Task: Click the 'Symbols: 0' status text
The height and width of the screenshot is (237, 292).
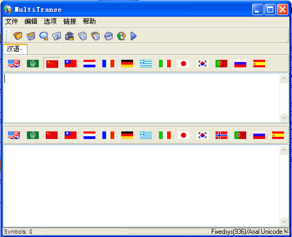Action: pyautogui.click(x=18, y=232)
